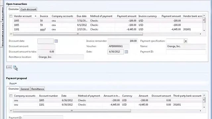Click the Link button
The image size is (212, 119).
[x=9, y=67]
